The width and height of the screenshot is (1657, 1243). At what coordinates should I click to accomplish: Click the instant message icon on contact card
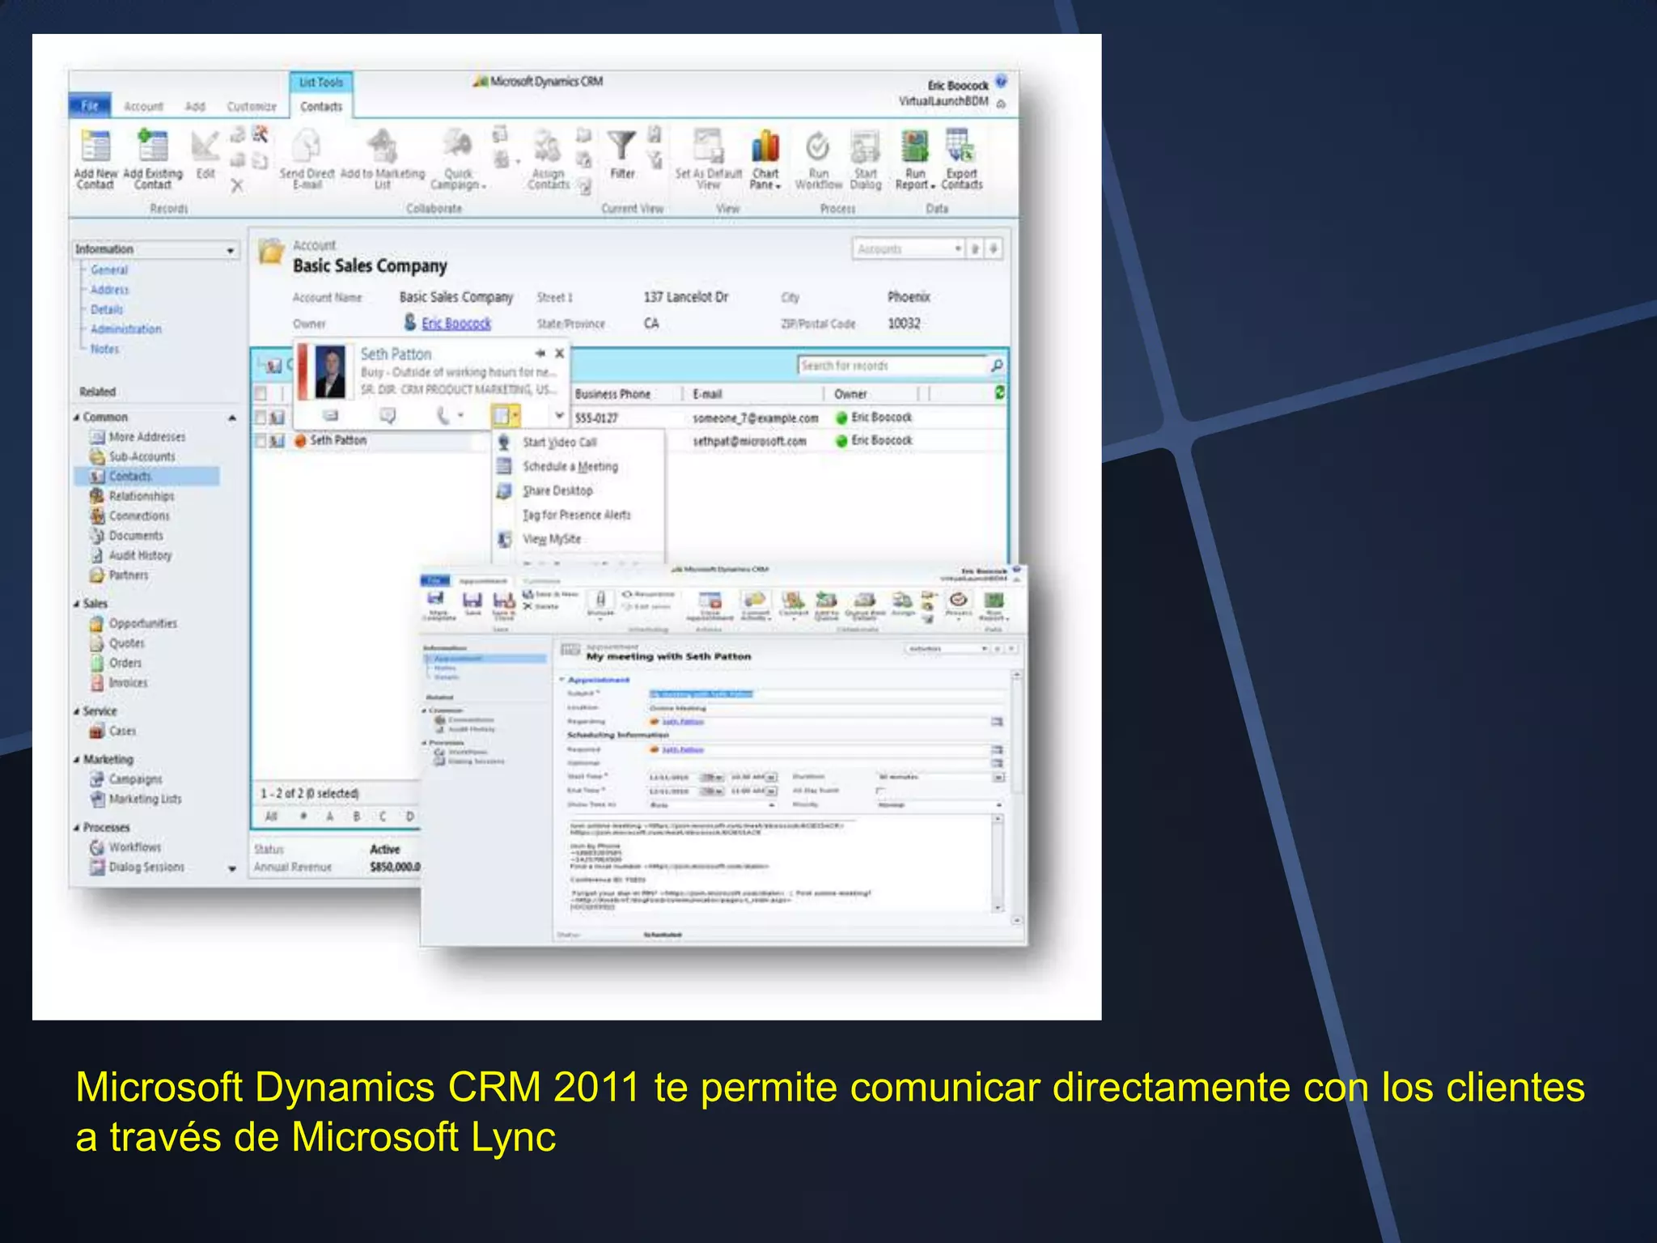pyautogui.click(x=388, y=416)
